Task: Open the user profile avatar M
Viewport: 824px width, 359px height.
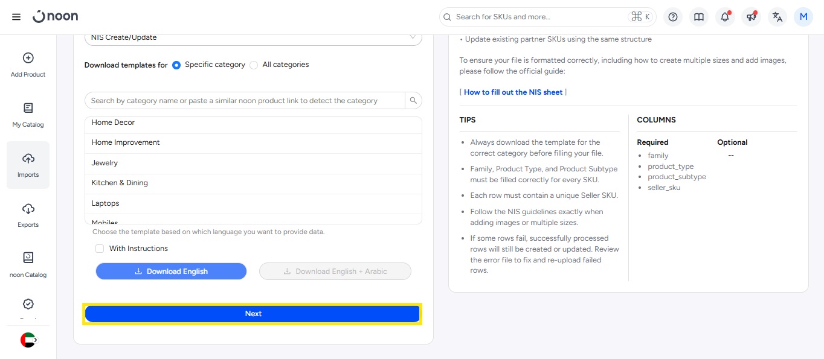Action: coord(803,17)
